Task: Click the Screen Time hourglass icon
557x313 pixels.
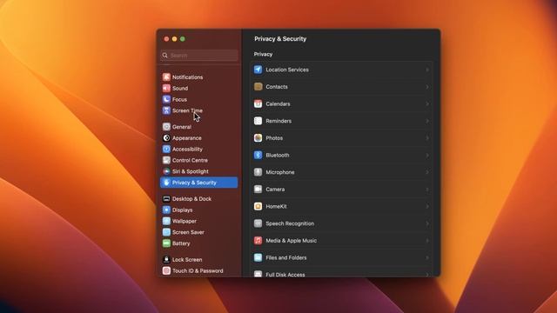Action: (x=166, y=110)
